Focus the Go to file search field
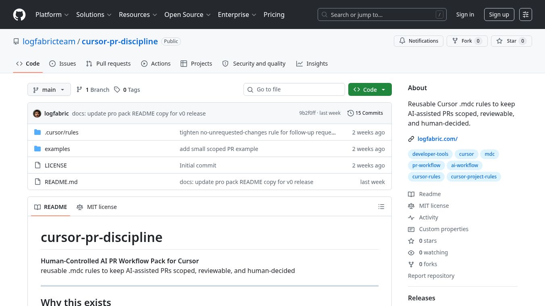 pyautogui.click(x=294, y=89)
